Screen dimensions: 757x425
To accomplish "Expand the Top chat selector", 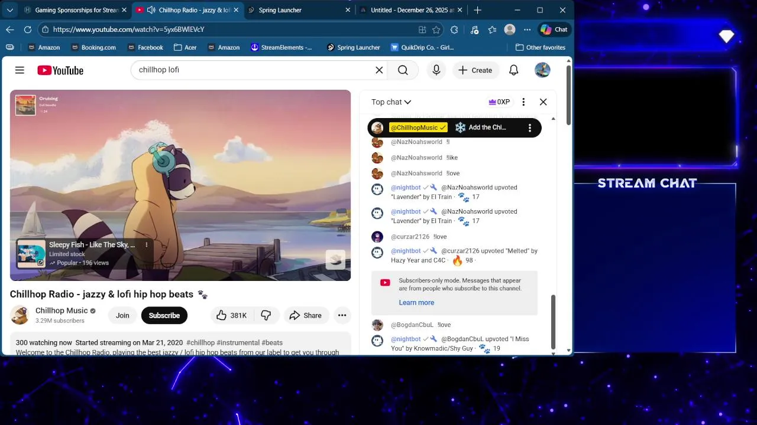I will pyautogui.click(x=391, y=102).
